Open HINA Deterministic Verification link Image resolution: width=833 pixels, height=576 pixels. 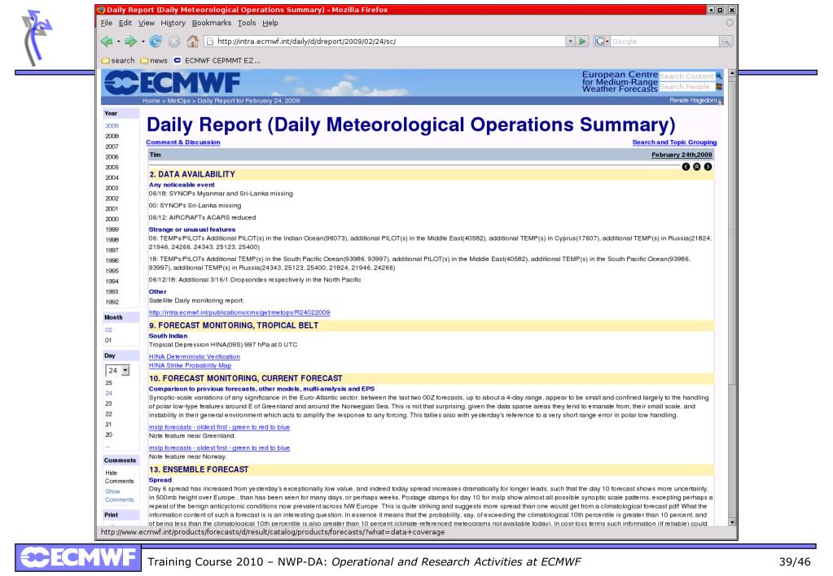click(x=195, y=357)
